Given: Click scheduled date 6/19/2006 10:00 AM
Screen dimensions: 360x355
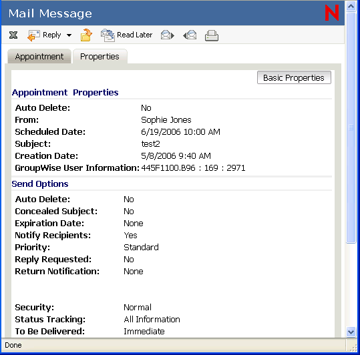Looking at the screenshot, I should point(180,132).
